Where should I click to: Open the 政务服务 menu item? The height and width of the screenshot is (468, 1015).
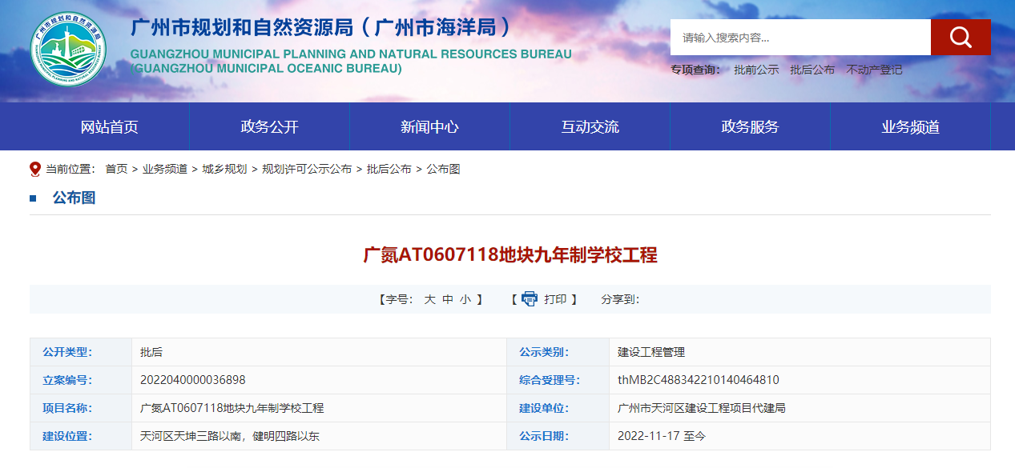tap(750, 126)
